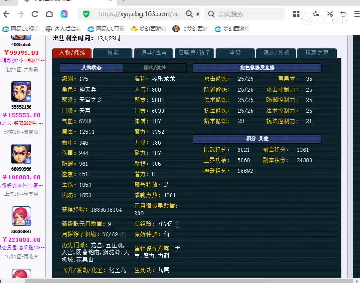Image resolution: width=360 pixels, height=283 pixels.
Task: Click the address bar URL field
Action: pos(139,14)
